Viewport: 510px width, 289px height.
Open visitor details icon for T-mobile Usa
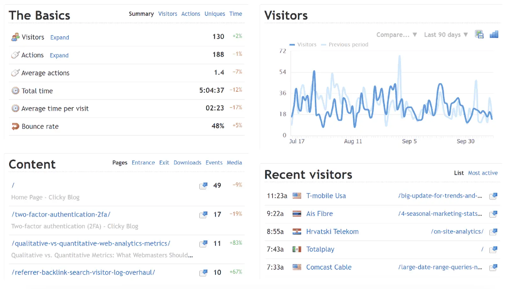point(493,196)
